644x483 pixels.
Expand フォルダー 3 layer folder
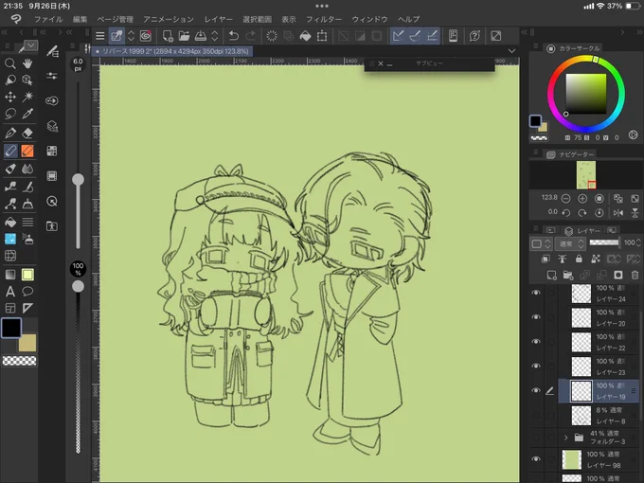tap(565, 438)
